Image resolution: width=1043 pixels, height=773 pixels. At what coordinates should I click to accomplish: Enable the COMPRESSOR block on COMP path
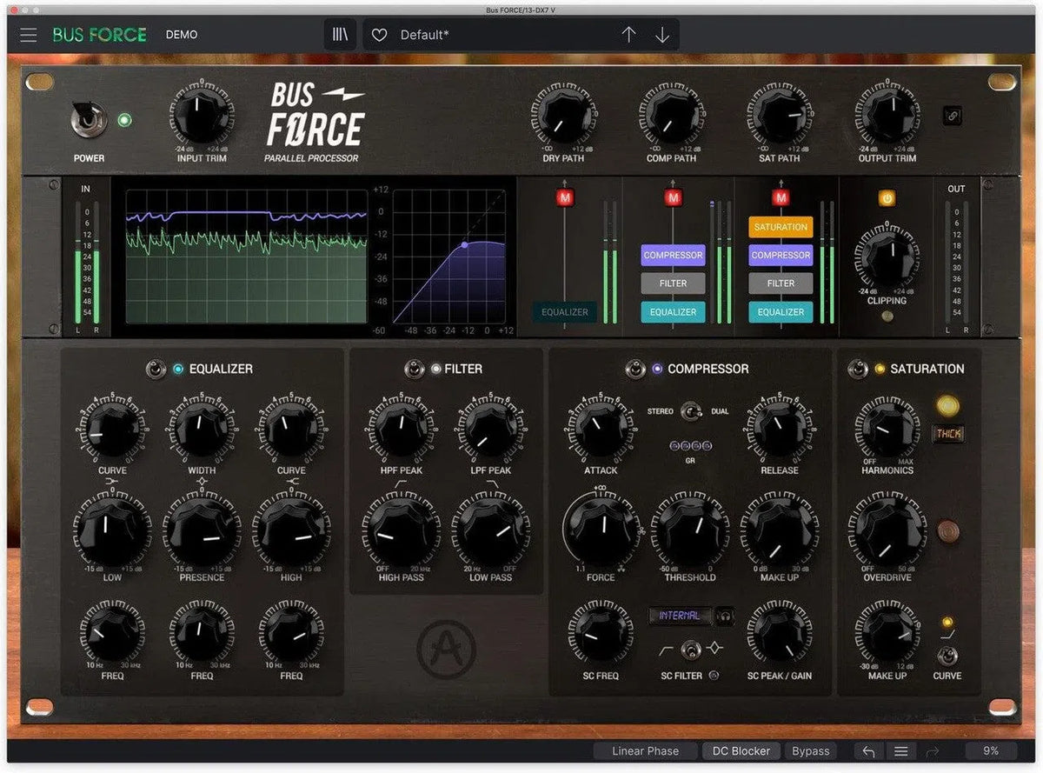(672, 255)
